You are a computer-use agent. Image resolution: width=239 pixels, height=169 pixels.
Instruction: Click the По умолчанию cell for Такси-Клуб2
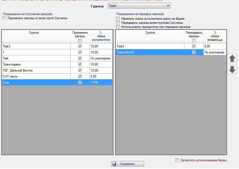coord(215,52)
